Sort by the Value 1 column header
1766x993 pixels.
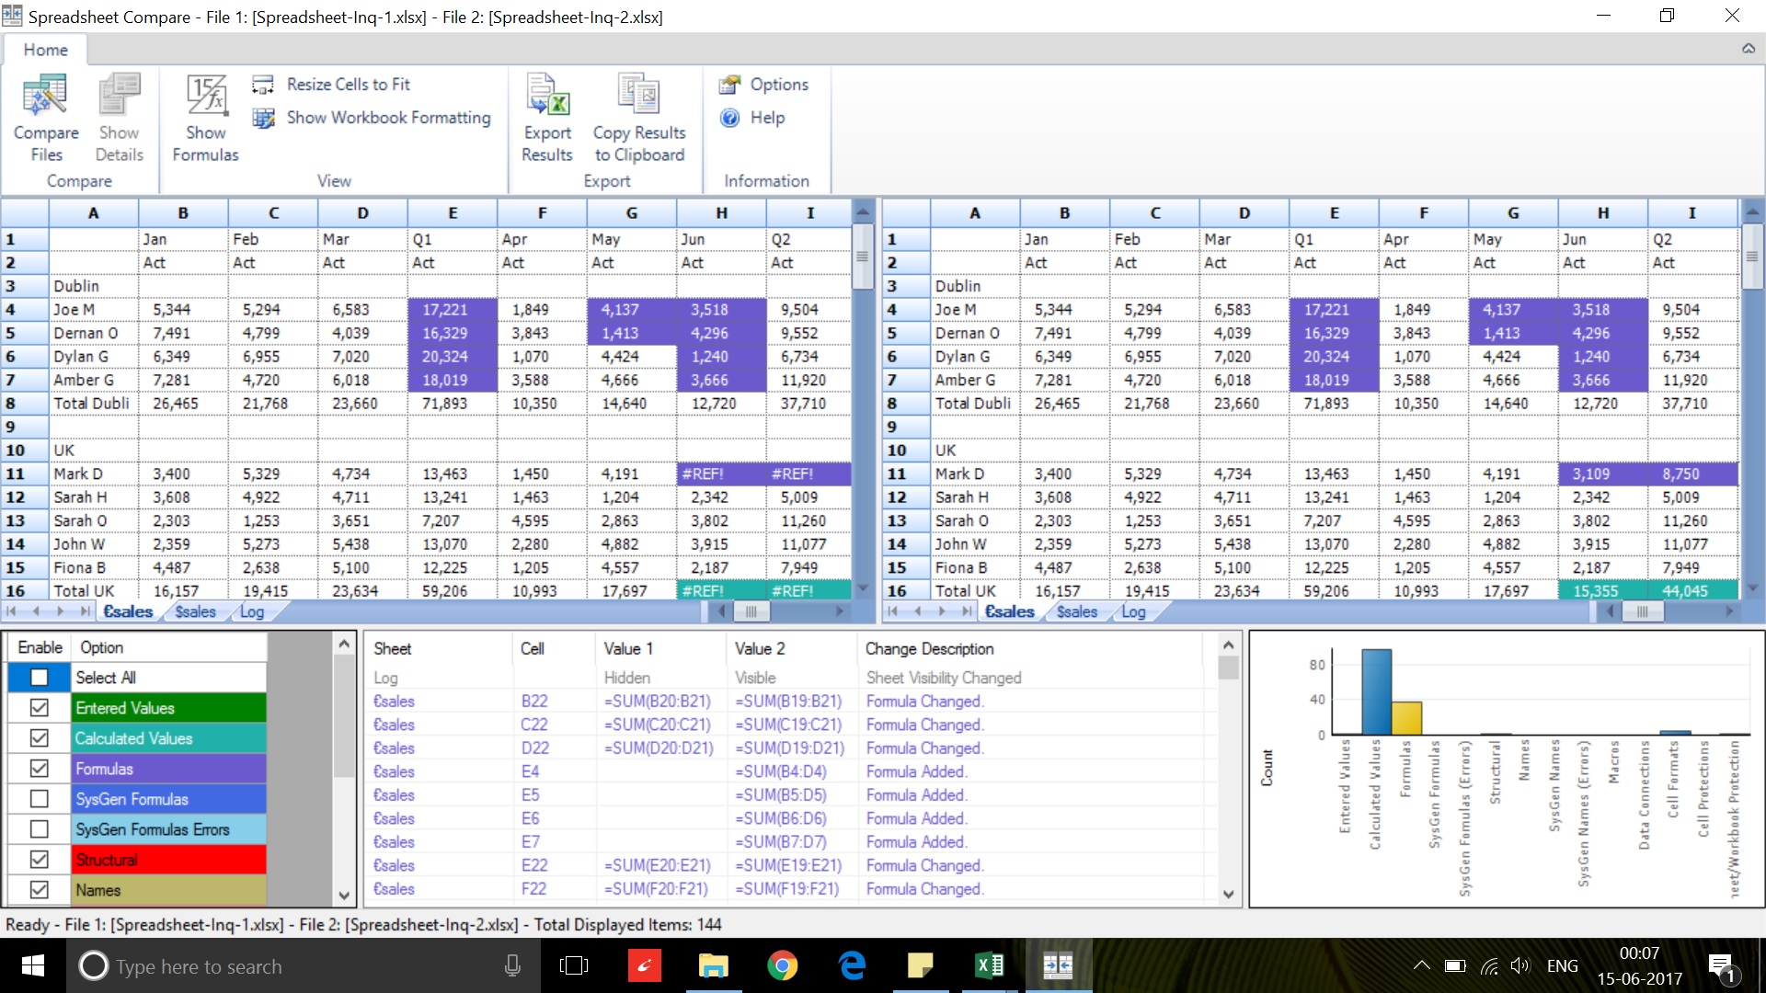660,649
